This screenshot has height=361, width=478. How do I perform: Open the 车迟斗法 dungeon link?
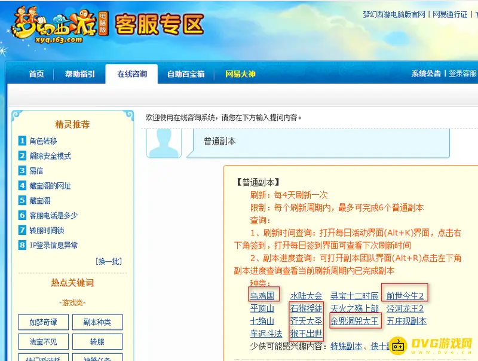pos(266,334)
